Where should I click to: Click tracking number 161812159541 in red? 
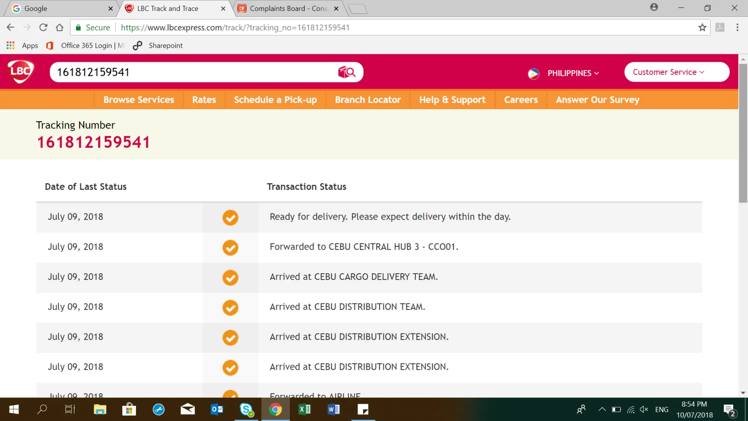(93, 142)
